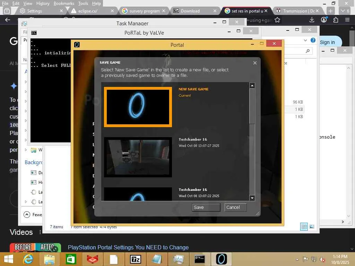Click the Save Game dialog resize grip
355x266 pixels.
coord(258,213)
